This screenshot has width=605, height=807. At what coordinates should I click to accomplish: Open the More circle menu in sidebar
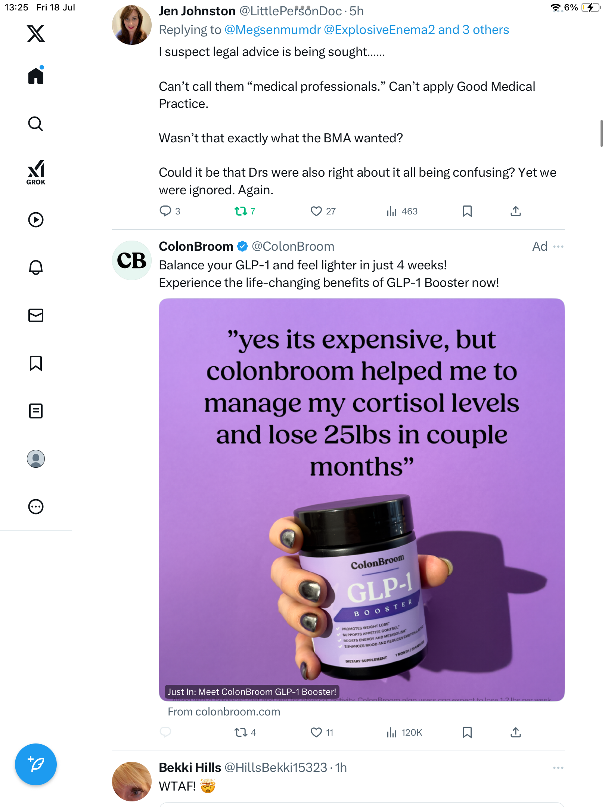pyautogui.click(x=36, y=506)
